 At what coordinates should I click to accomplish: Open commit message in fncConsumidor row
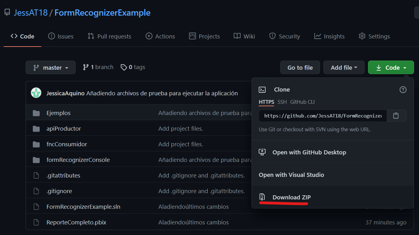point(181,144)
